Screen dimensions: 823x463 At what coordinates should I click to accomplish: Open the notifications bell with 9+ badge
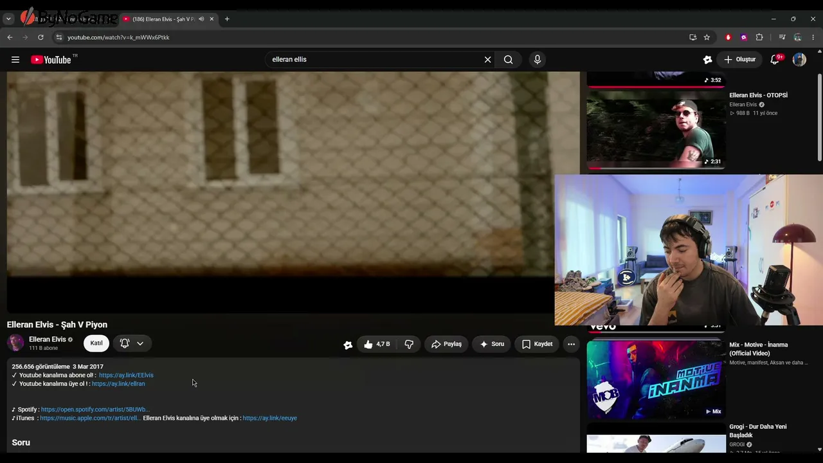click(775, 60)
